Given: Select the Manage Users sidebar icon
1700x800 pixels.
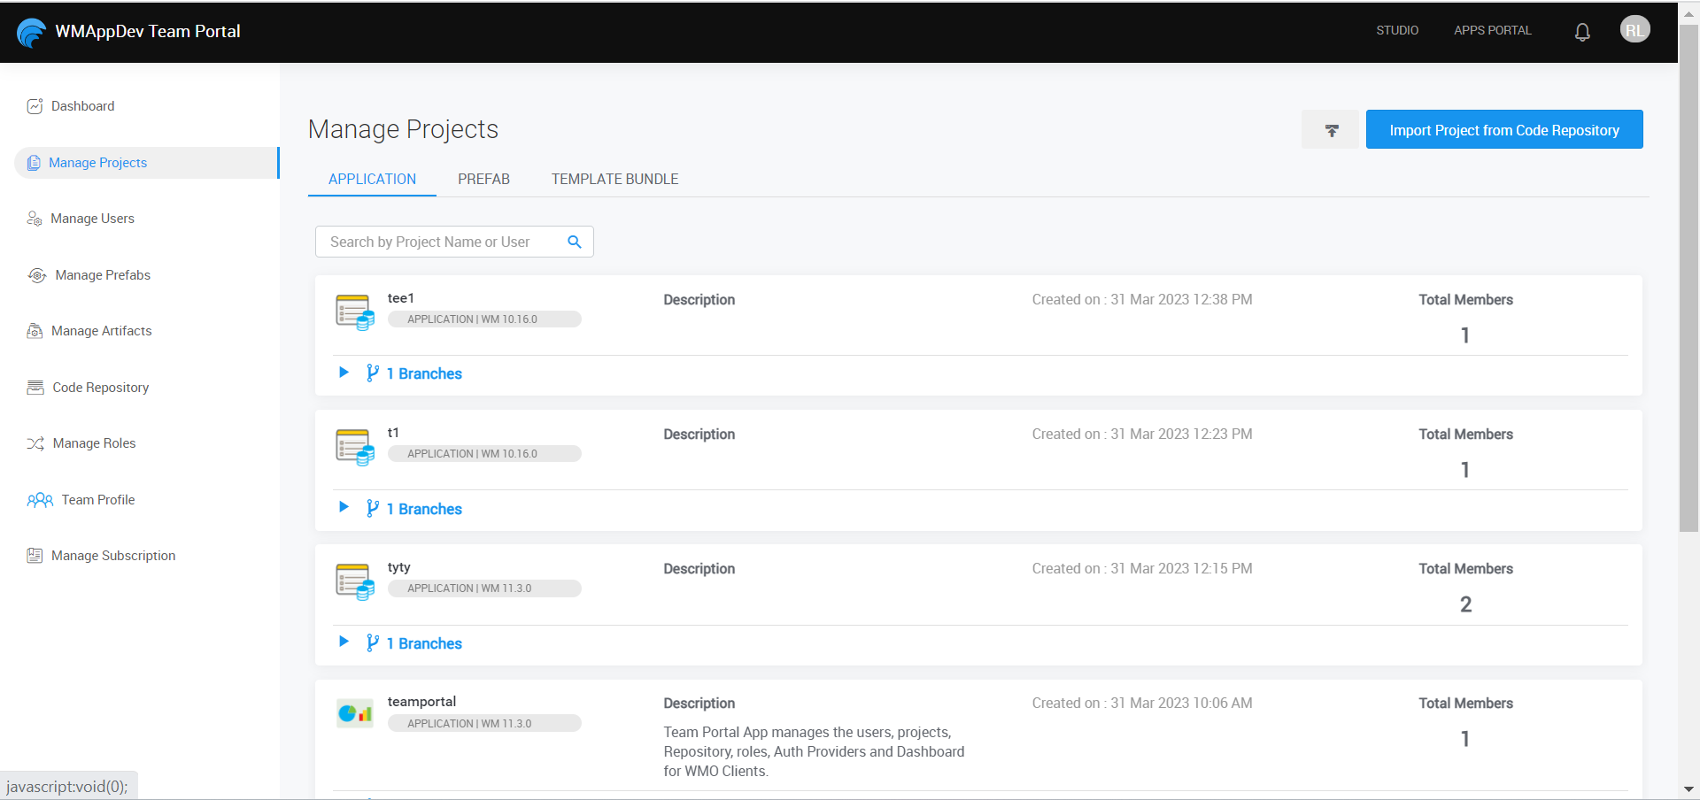Looking at the screenshot, I should [35, 219].
